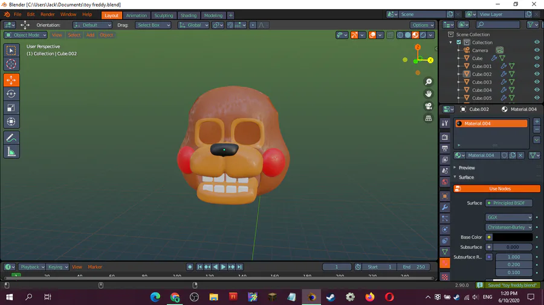Viewport: 544px width, 305px height.
Task: Select the Select Box tool in toolbar
Action: pyautogui.click(x=11, y=51)
